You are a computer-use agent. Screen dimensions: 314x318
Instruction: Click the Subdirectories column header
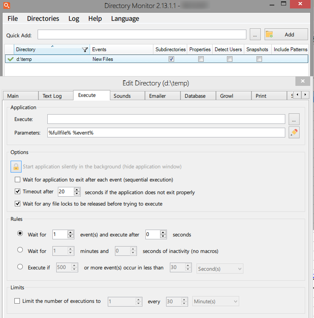click(x=170, y=49)
